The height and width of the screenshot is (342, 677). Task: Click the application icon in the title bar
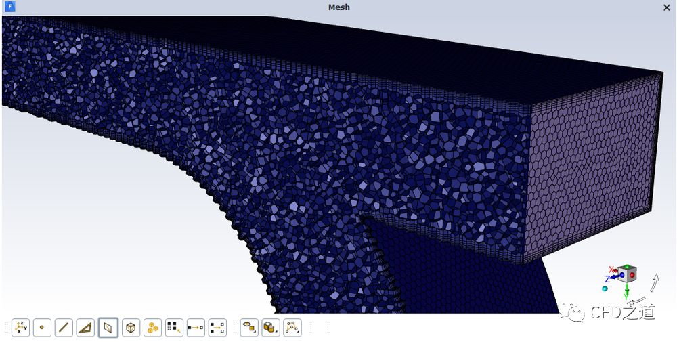pyautogui.click(x=9, y=7)
